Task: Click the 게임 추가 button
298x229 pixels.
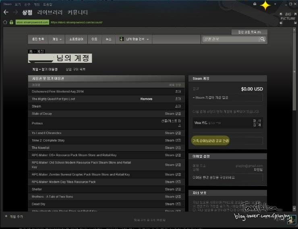Action: (14, 217)
